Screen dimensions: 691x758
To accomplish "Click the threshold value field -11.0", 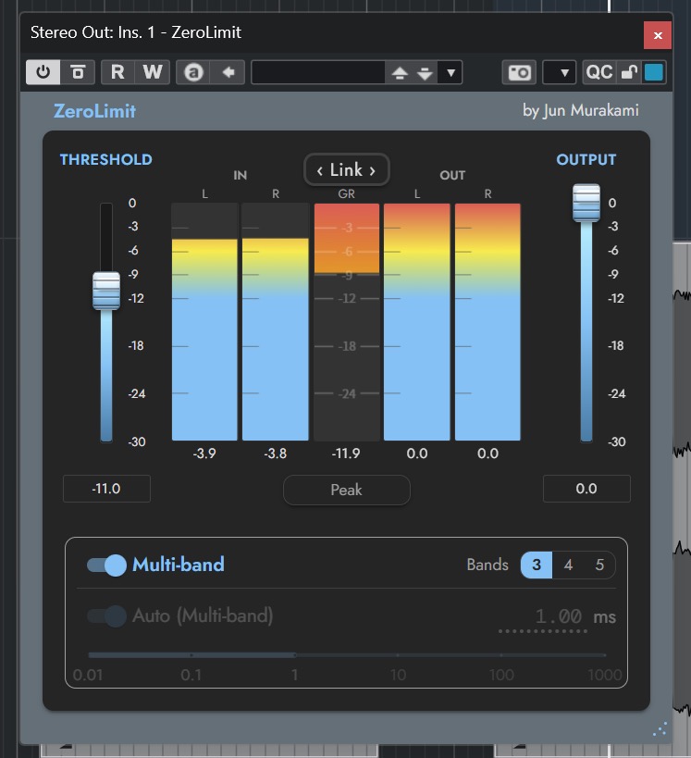I will [106, 489].
